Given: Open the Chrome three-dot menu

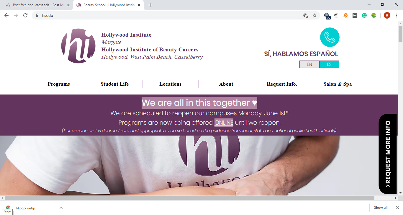Looking at the screenshot, I should click(397, 15).
